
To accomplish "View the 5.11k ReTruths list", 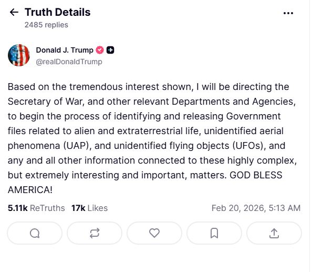I will pyautogui.click(x=36, y=208).
